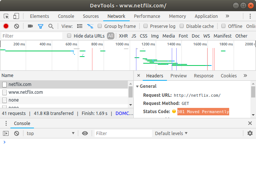Select the Headers tab
This screenshot has height=176, width=256.
(x=155, y=76)
